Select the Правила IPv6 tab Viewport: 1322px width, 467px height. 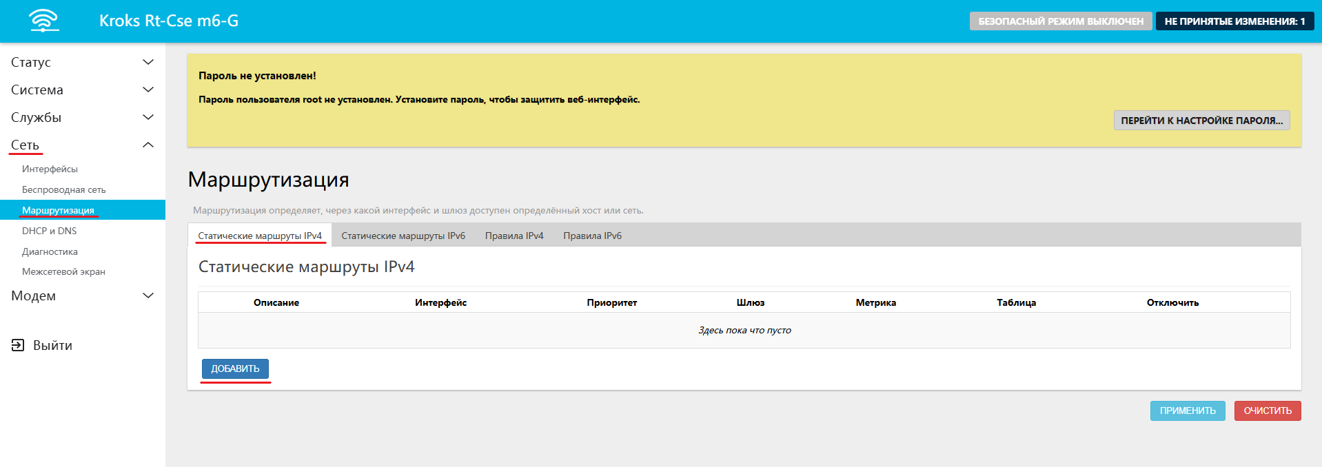tap(592, 236)
